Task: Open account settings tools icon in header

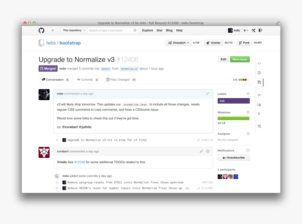Action: pyautogui.click(x=254, y=31)
